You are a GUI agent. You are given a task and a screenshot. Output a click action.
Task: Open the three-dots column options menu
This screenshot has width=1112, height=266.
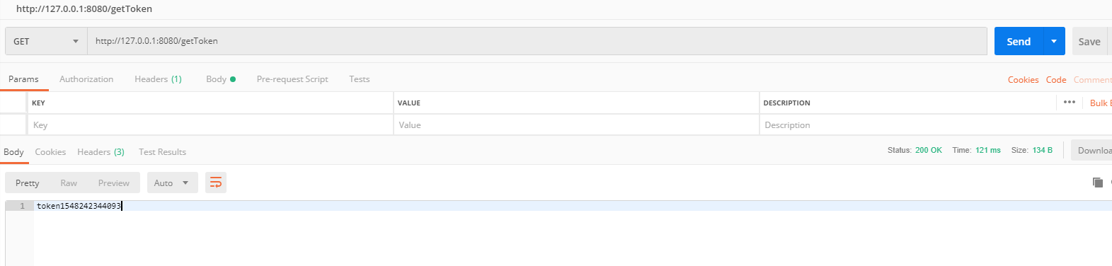1070,103
